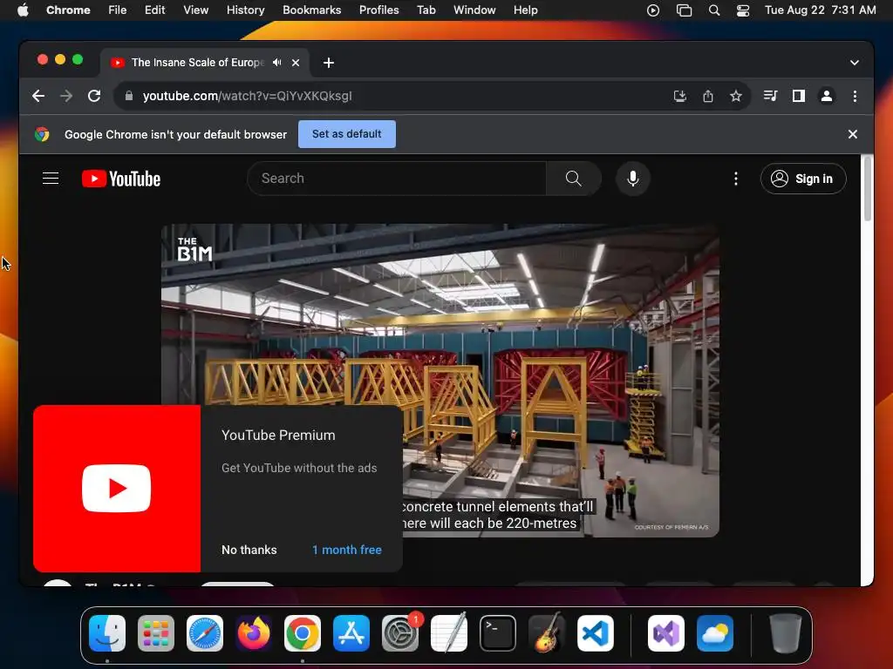Open the View menu

pos(195,10)
